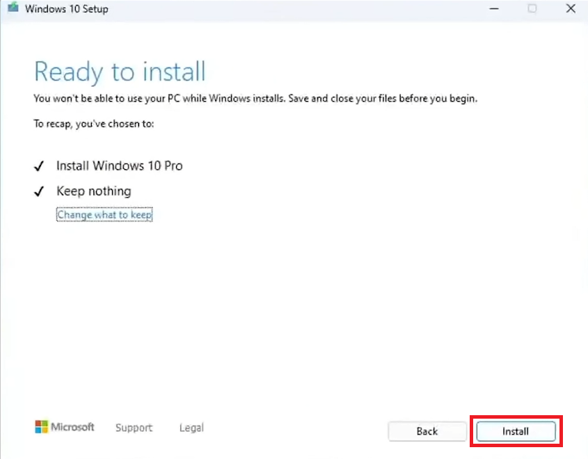588x459 pixels.
Task: Click the 'You won't be able to use your PC' sentence
Action: [x=255, y=99]
